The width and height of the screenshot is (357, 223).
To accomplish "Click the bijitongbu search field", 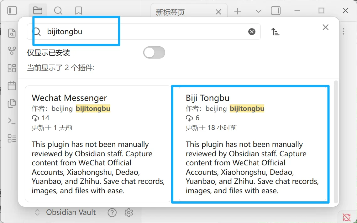I will click(144, 32).
